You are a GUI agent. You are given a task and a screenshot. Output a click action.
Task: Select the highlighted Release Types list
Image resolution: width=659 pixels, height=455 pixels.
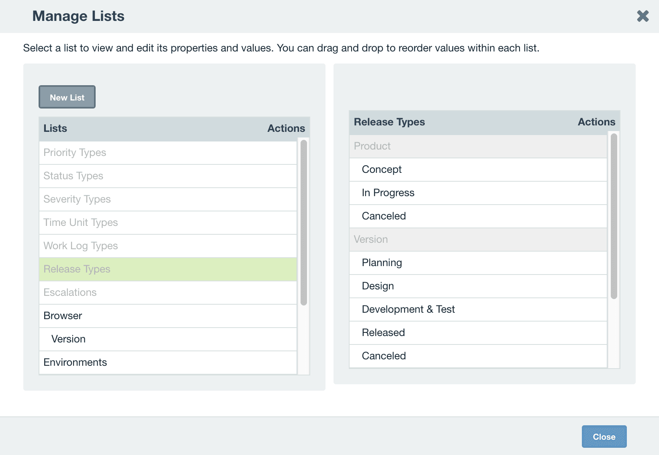coord(168,269)
